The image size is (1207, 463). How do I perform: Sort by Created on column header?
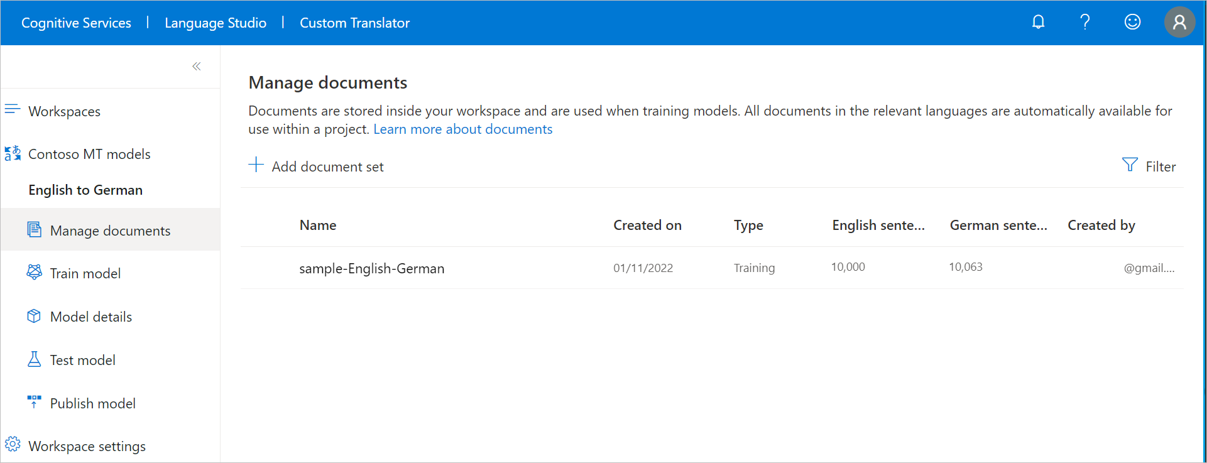(647, 225)
